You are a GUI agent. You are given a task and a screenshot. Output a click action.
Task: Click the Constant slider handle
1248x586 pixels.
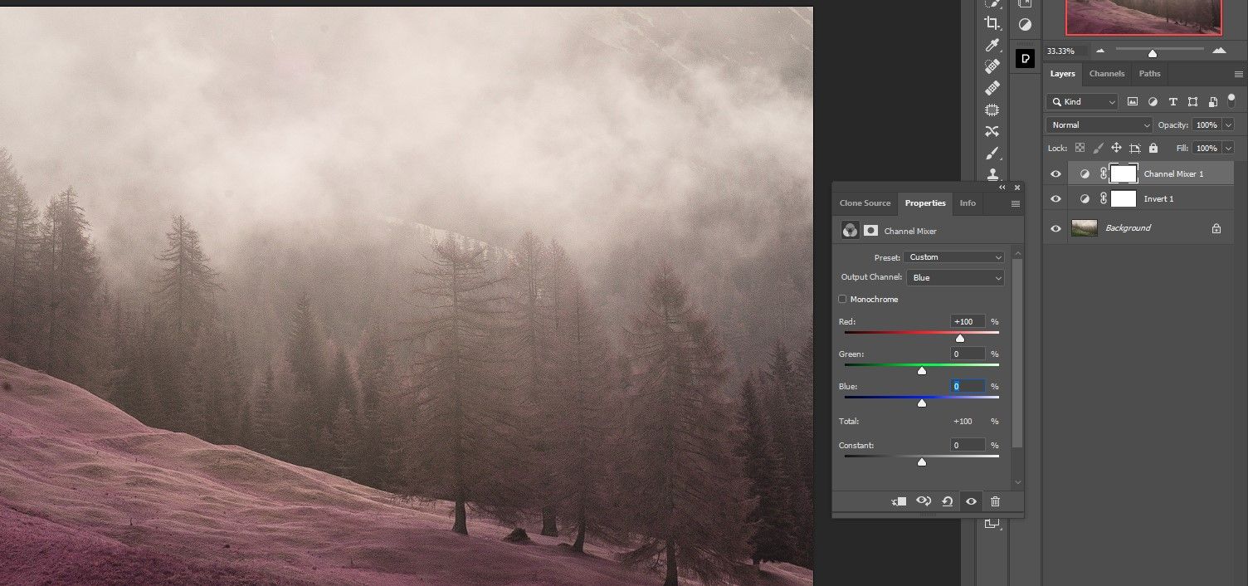tap(921, 462)
